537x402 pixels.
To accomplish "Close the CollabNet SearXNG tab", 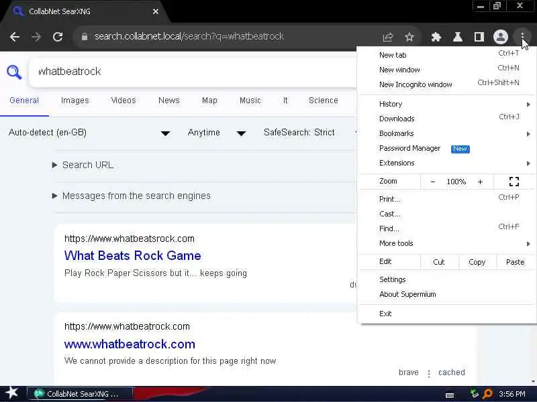I will click(156, 11).
